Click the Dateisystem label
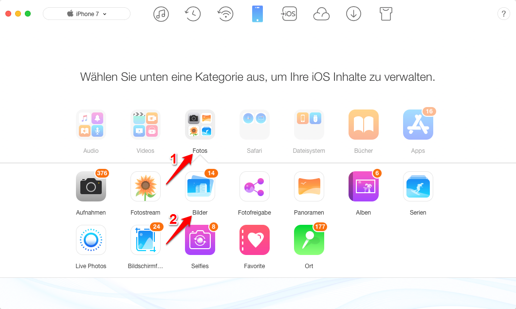Viewport: 516px width, 309px height. [x=309, y=151]
